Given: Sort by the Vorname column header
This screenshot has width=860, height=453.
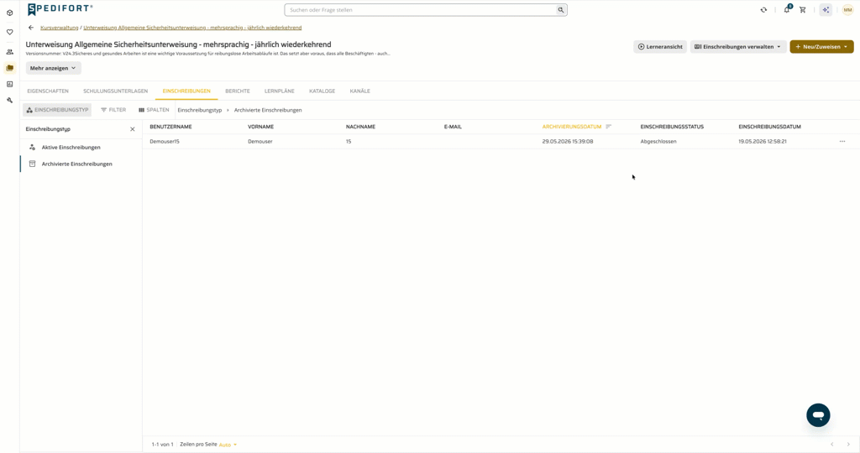Looking at the screenshot, I should (260, 127).
